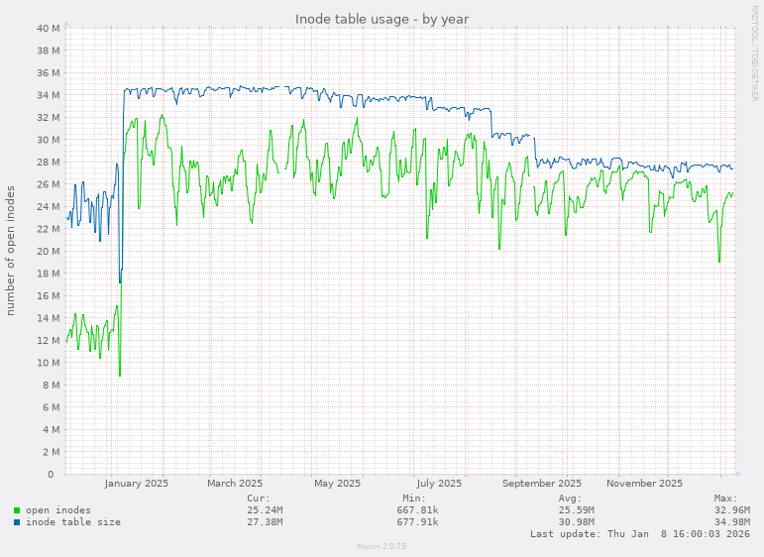The image size is (764, 557).
Task: Click the '6 M' y-axis value
Action: coord(51,407)
